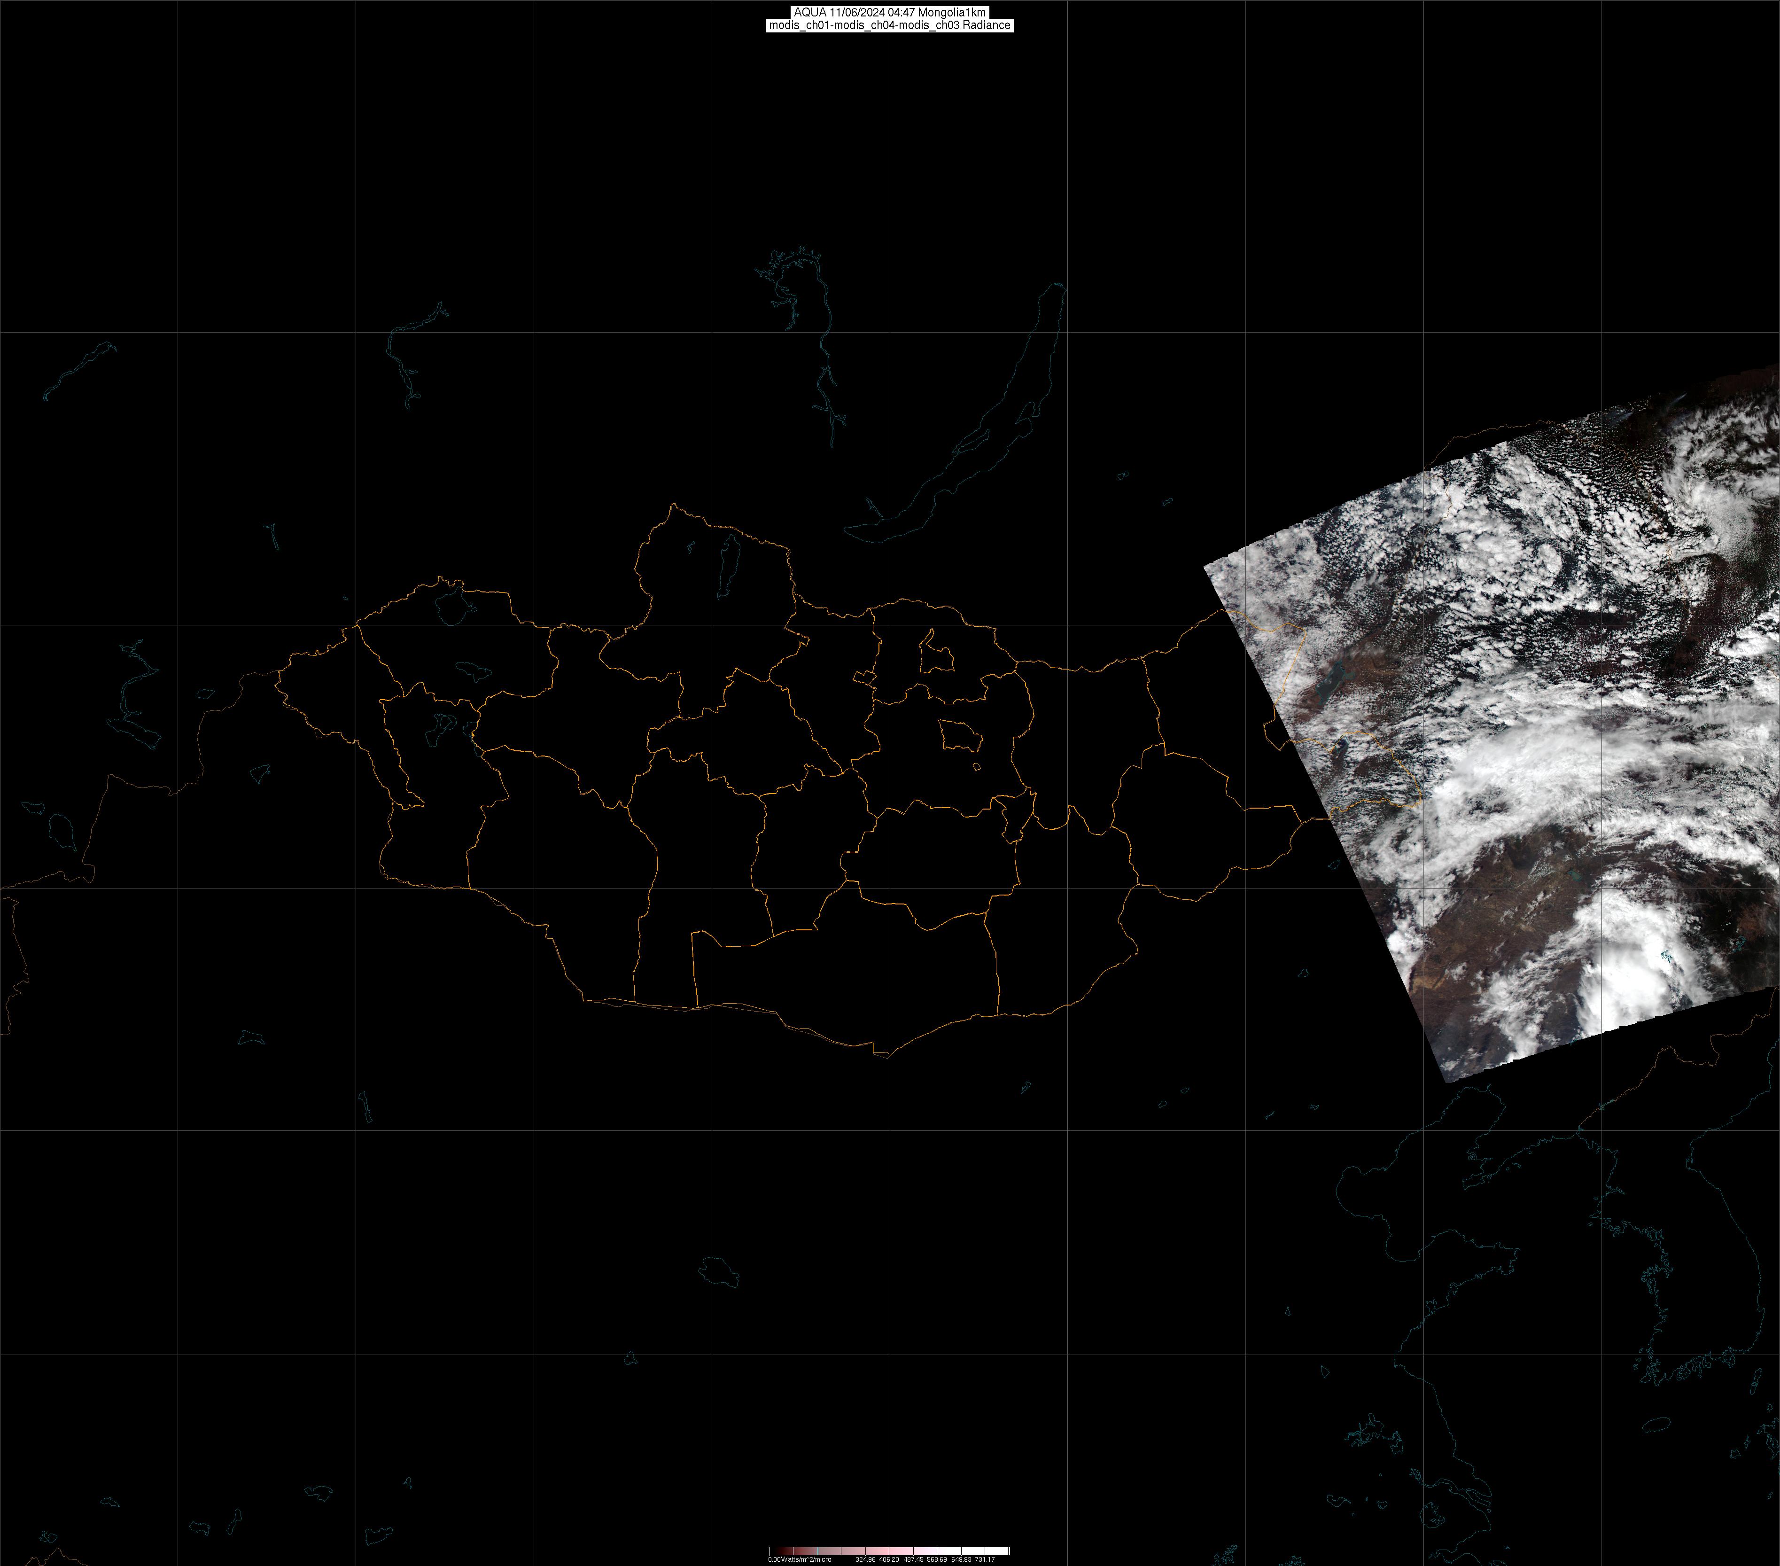1780x1566 pixels.
Task: Click the modis_ch01-modis_ch04-modis_ch03 Radiance label
Action: point(889,25)
